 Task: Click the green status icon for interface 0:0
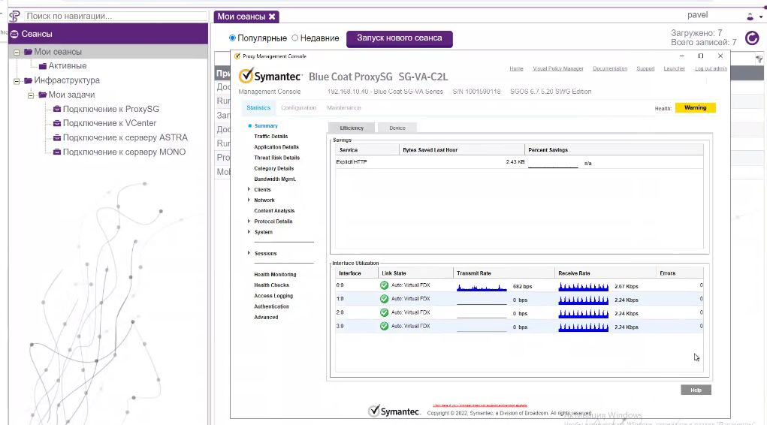[x=384, y=286]
